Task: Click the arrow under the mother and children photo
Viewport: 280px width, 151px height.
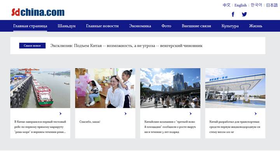Action: point(125,114)
